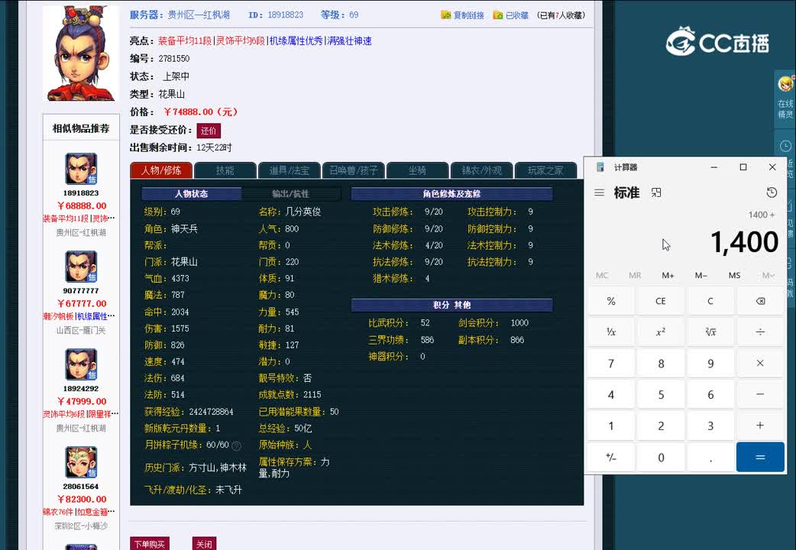Screen dimensions: 796x550
Task: Click the copy link icon 复制链接
Action: point(445,15)
